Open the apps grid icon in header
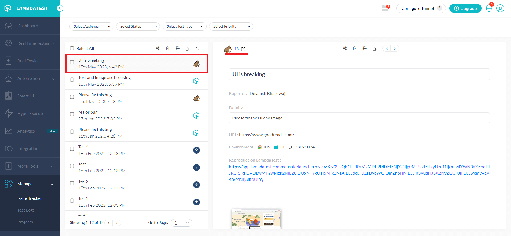The image size is (511, 236). point(385,8)
